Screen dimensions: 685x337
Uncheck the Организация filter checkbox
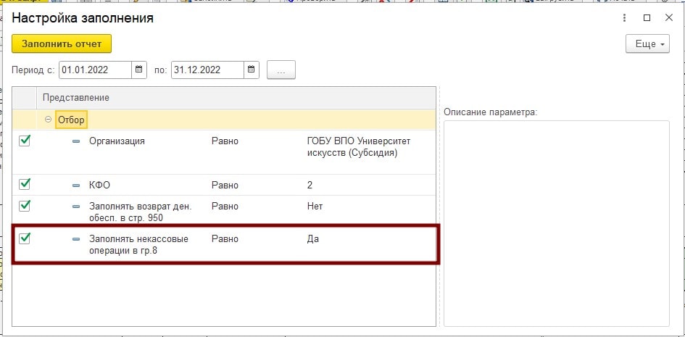(25, 141)
